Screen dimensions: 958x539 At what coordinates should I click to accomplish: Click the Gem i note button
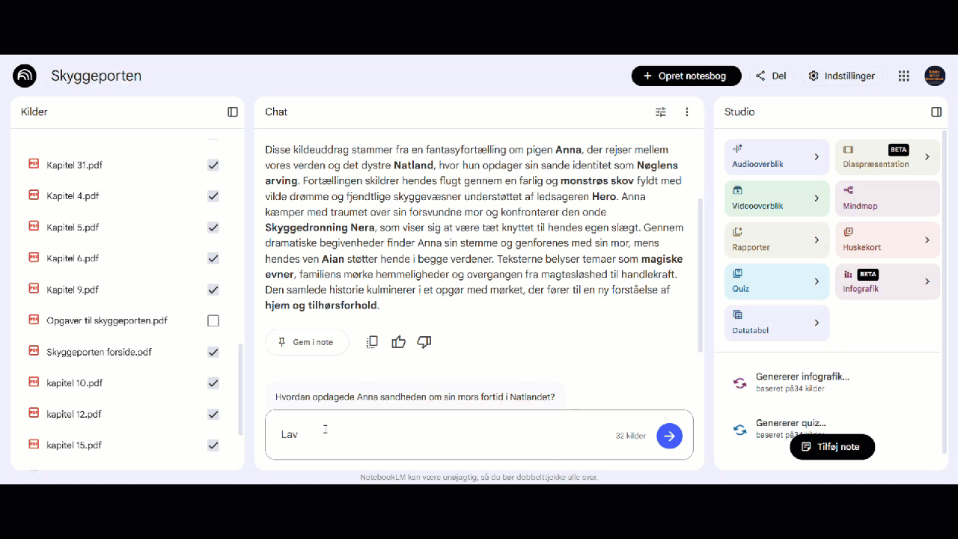pyautogui.click(x=307, y=342)
